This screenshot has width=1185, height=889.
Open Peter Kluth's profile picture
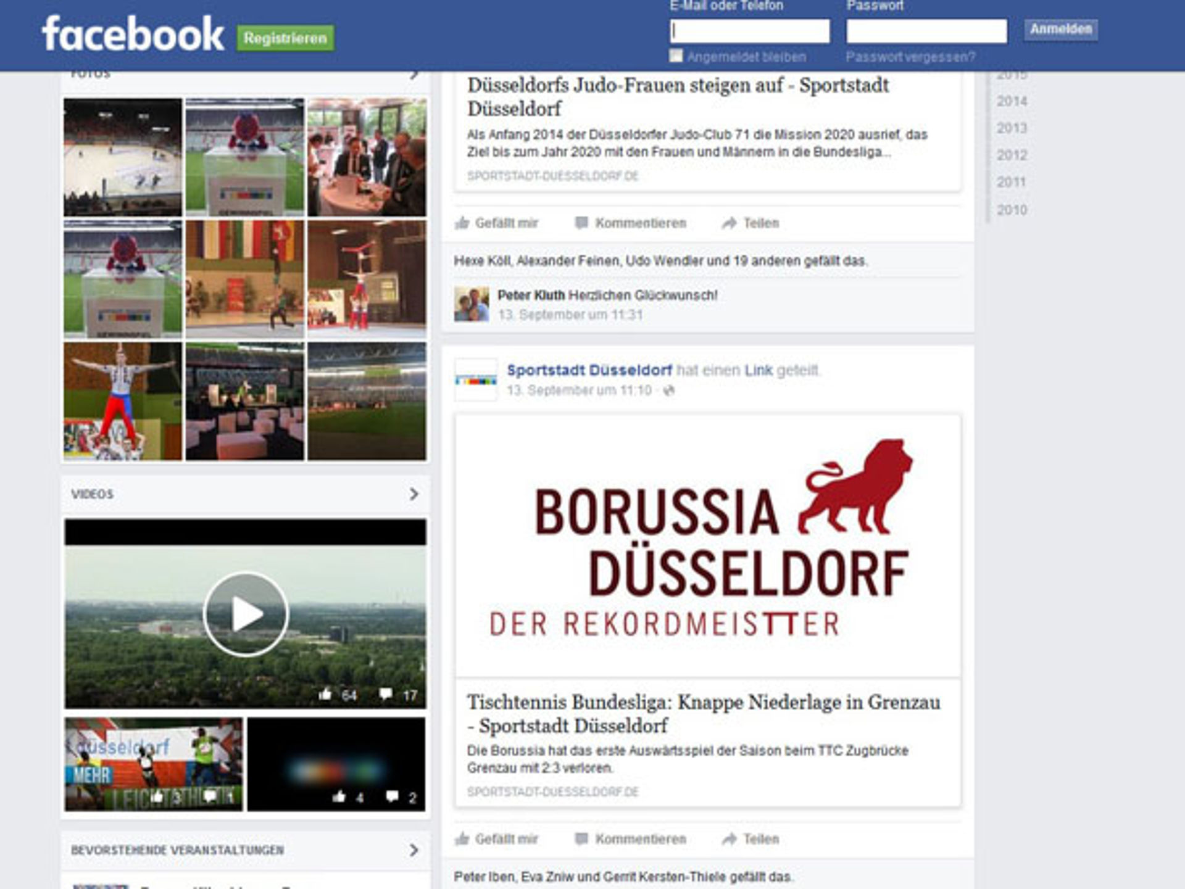pos(472,304)
